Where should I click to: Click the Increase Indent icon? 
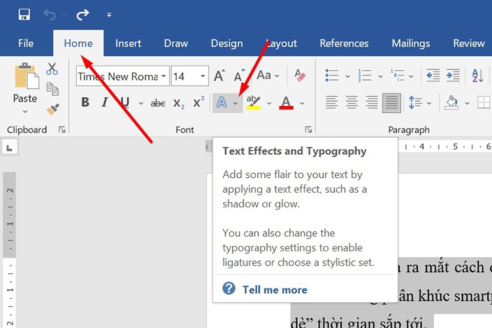pos(453,75)
